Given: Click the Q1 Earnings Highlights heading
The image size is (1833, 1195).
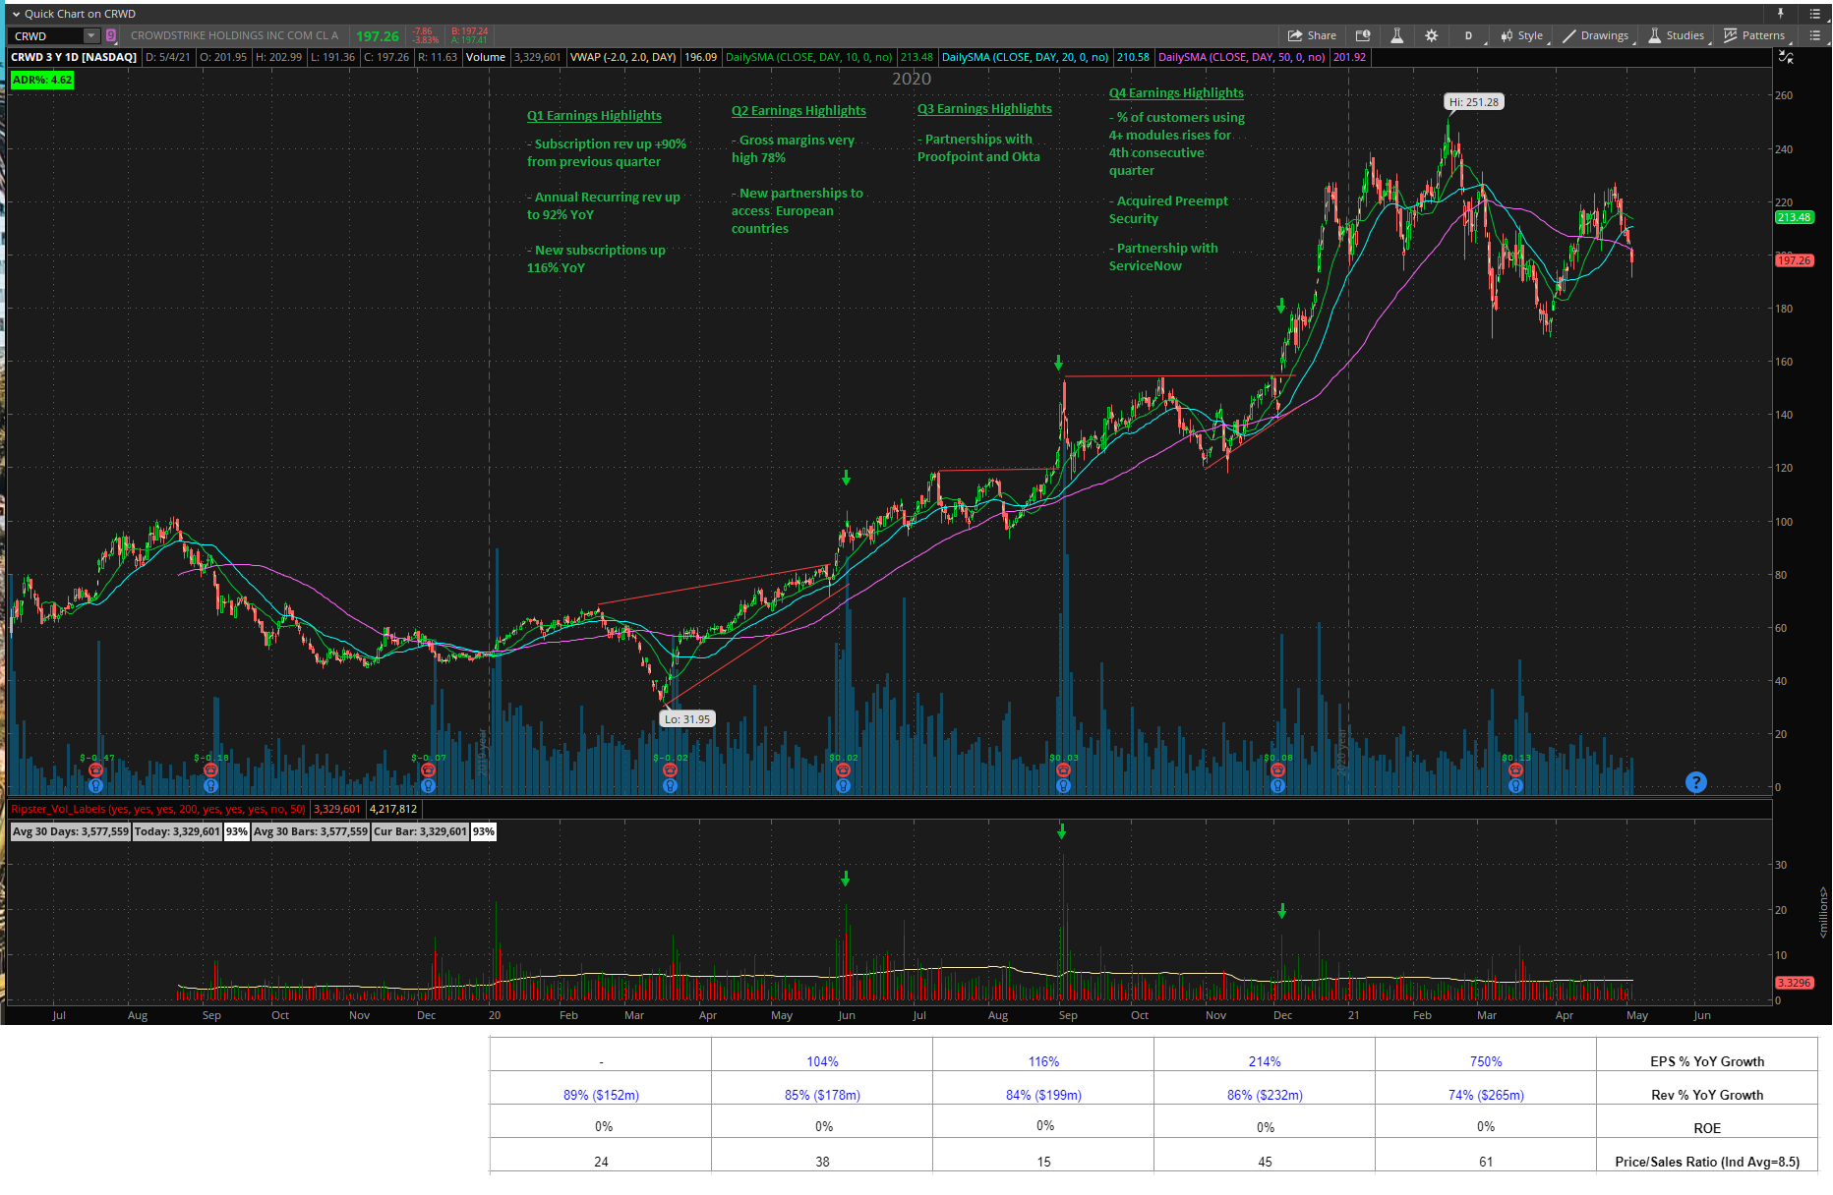Looking at the screenshot, I should coord(594,116).
